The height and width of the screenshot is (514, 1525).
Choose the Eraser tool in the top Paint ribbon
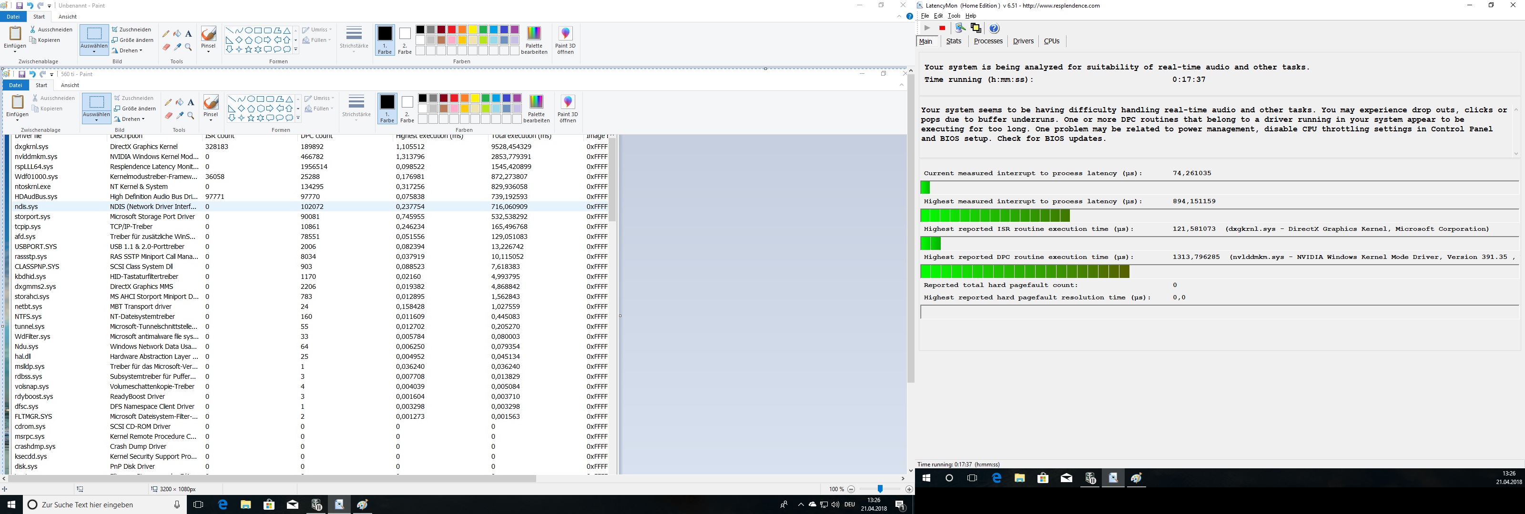click(x=166, y=47)
